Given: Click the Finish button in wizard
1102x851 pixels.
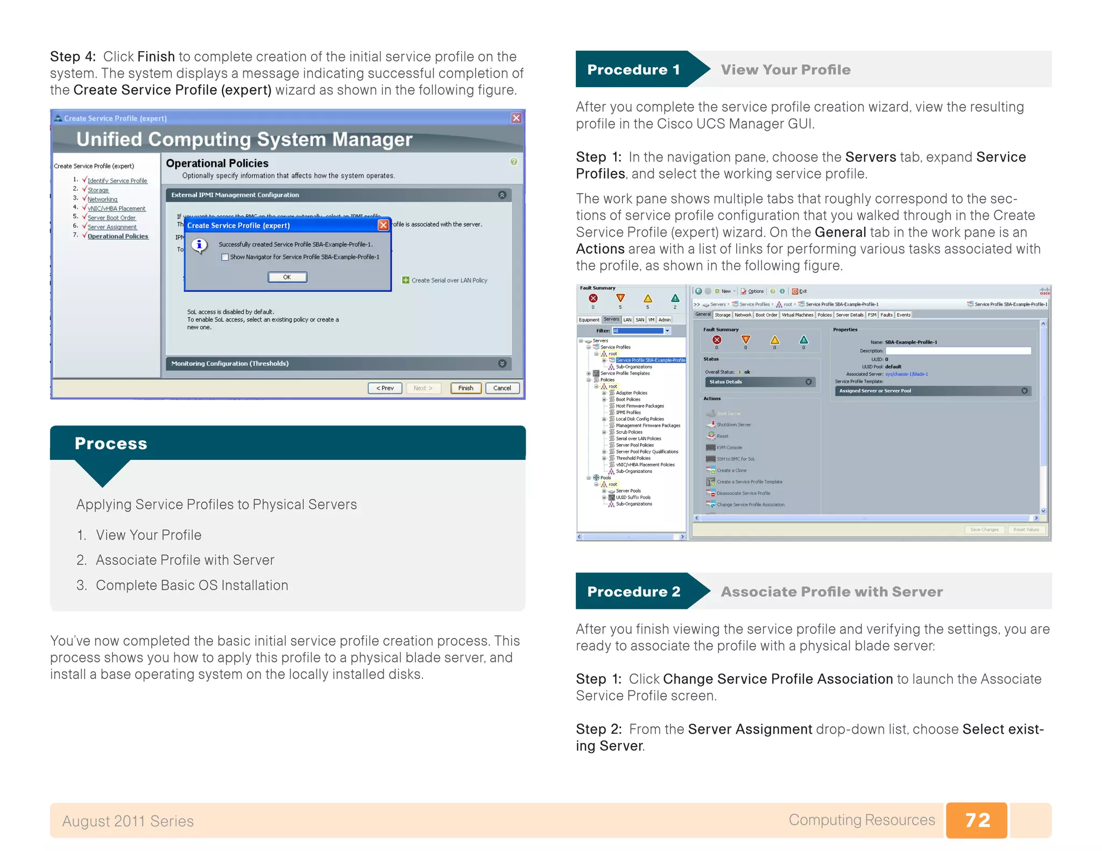Looking at the screenshot, I should (465, 388).
